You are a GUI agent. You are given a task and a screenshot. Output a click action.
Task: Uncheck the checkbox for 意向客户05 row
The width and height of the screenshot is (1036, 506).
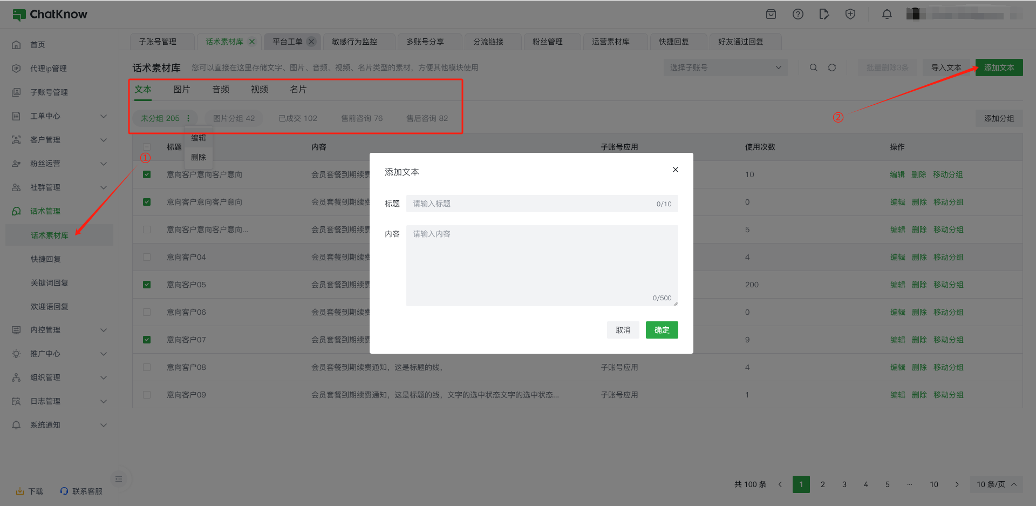point(147,285)
